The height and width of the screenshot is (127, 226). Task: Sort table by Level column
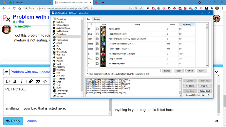coord(172,24)
